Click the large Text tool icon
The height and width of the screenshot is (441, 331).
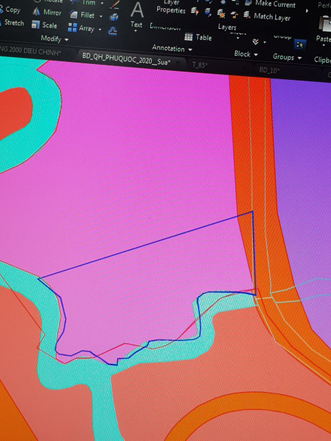[x=137, y=10]
